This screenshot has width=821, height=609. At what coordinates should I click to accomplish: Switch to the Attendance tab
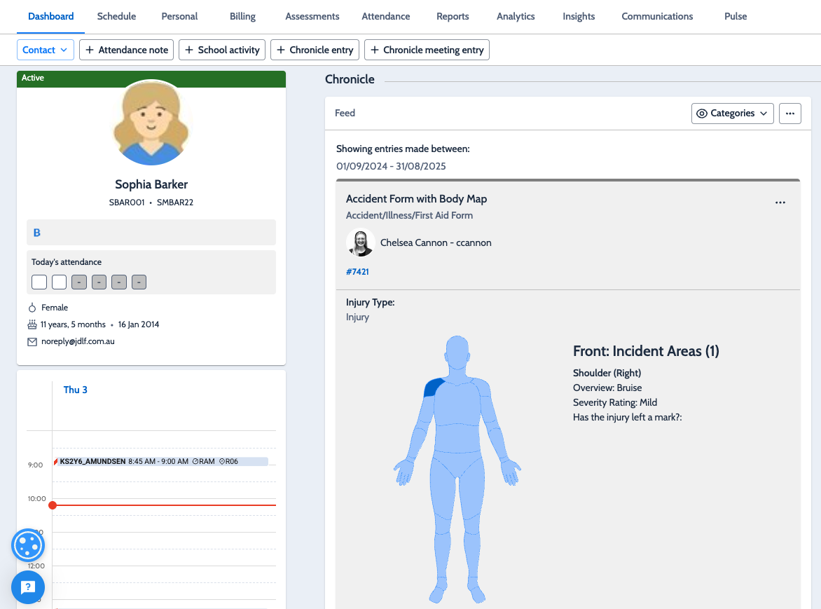385,16
